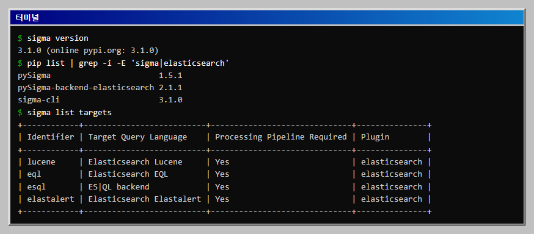
Task: Click elasticsearch plugin in lucene row
Action: click(391, 161)
